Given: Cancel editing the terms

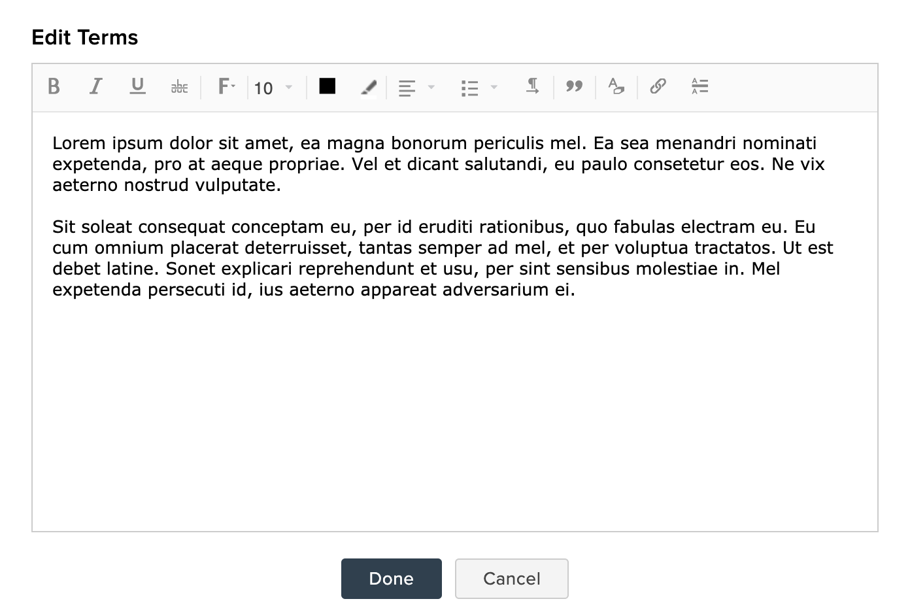Looking at the screenshot, I should pyautogui.click(x=512, y=579).
